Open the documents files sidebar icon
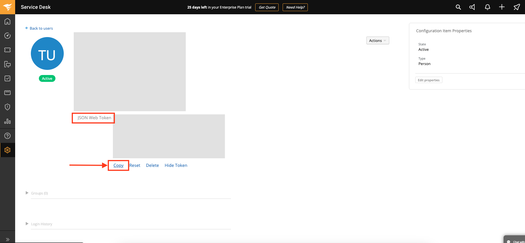Image resolution: width=525 pixels, height=243 pixels. (7, 64)
